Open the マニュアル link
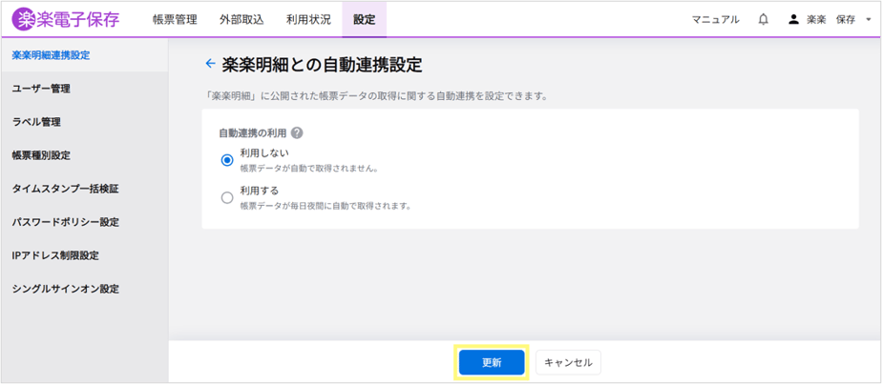Screen dimensions: 882x384 tap(716, 20)
